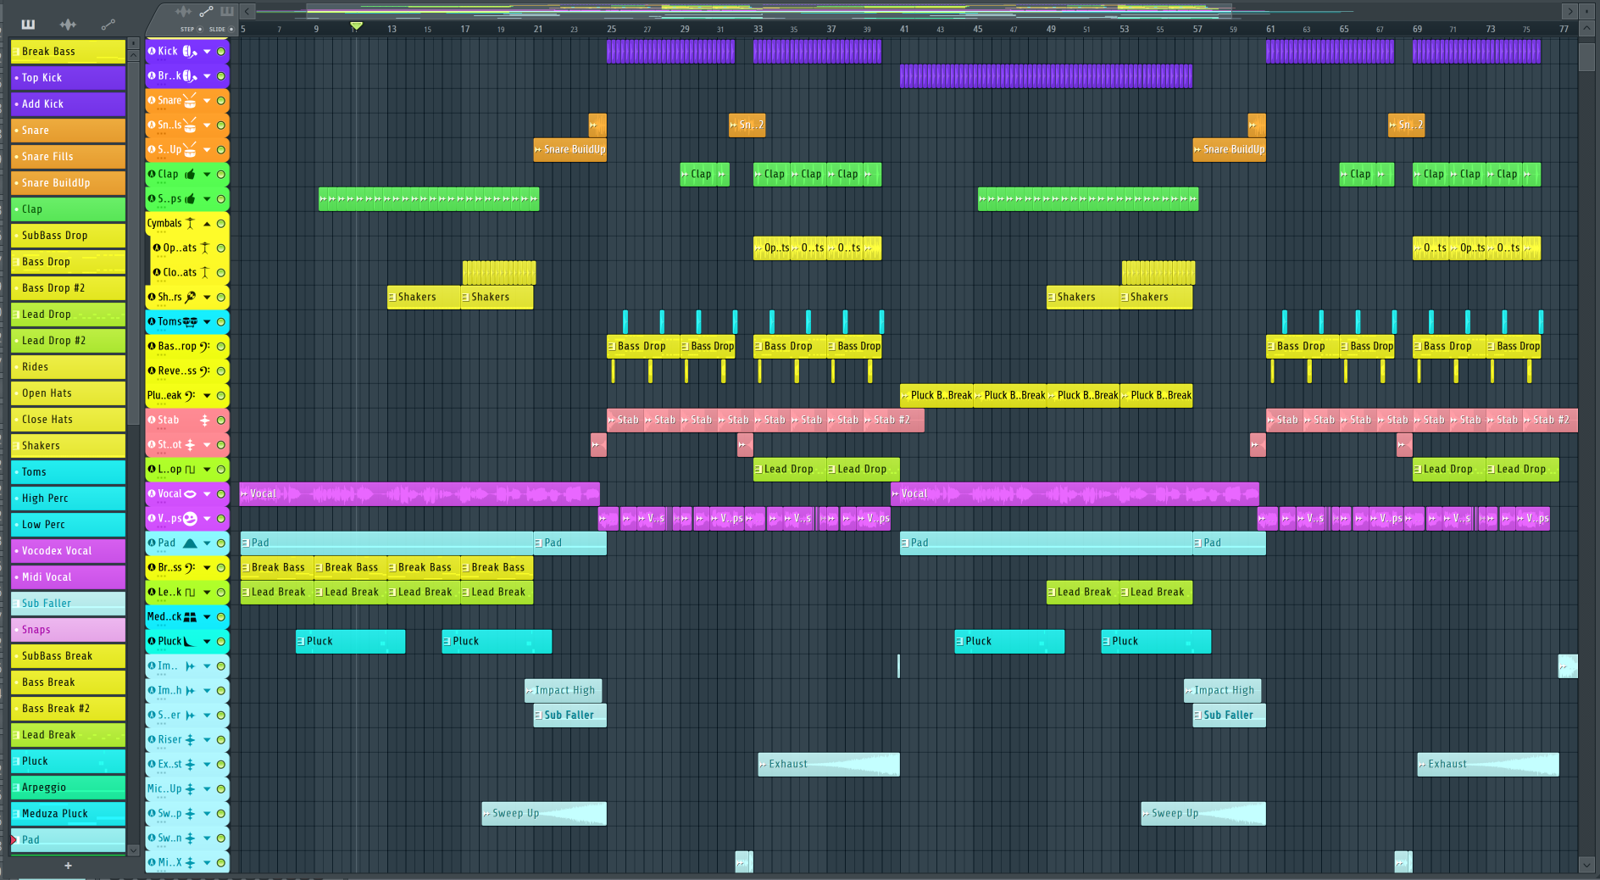1600x880 pixels.
Task: Click the thumbs-up icon on the Clap track
Action: (x=190, y=174)
